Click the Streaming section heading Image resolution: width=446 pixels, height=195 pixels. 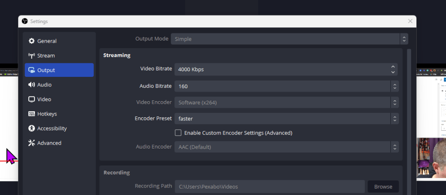117,55
